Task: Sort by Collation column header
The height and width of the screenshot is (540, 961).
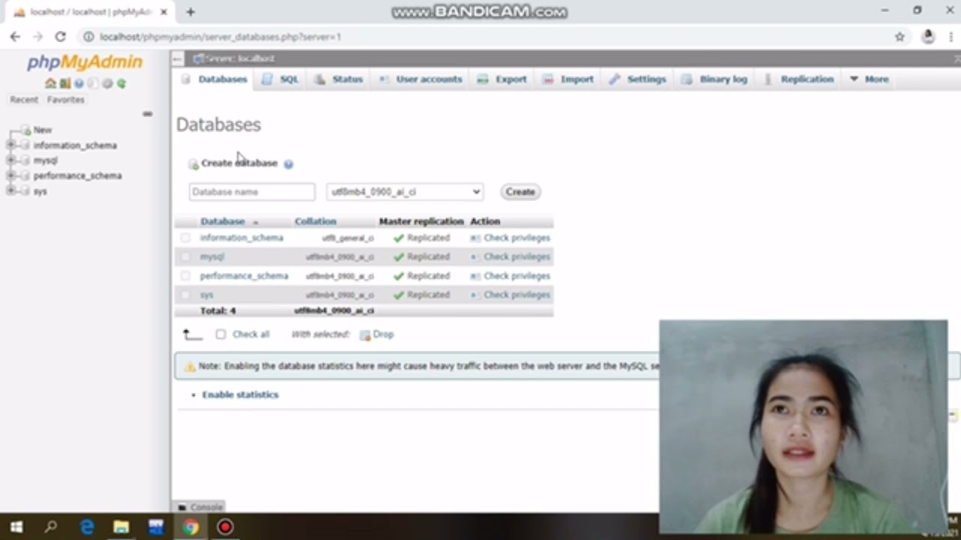Action: pyautogui.click(x=315, y=221)
